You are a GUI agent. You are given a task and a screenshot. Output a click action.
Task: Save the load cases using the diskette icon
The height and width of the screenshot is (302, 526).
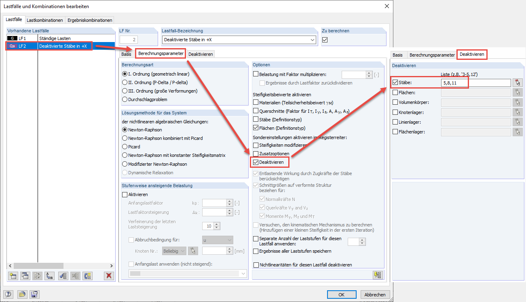(34, 294)
